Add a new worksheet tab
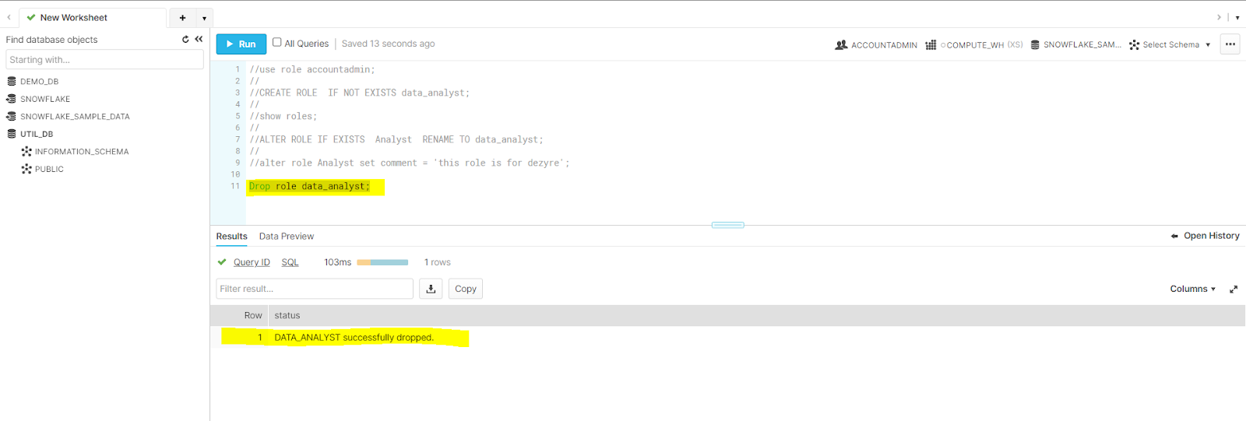This screenshot has width=1246, height=421. [182, 18]
